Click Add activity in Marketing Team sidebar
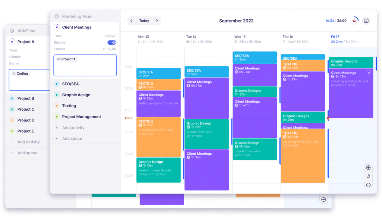382x218 pixels. (73, 127)
